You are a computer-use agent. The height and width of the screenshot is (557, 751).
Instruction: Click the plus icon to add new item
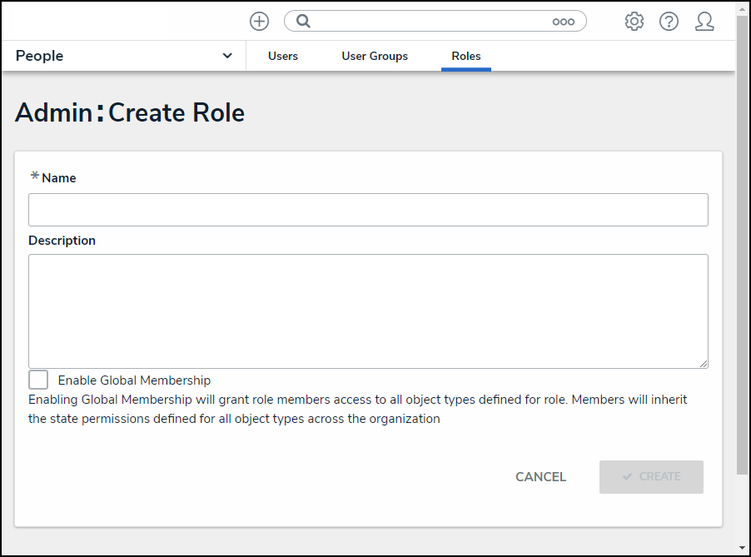(x=259, y=22)
